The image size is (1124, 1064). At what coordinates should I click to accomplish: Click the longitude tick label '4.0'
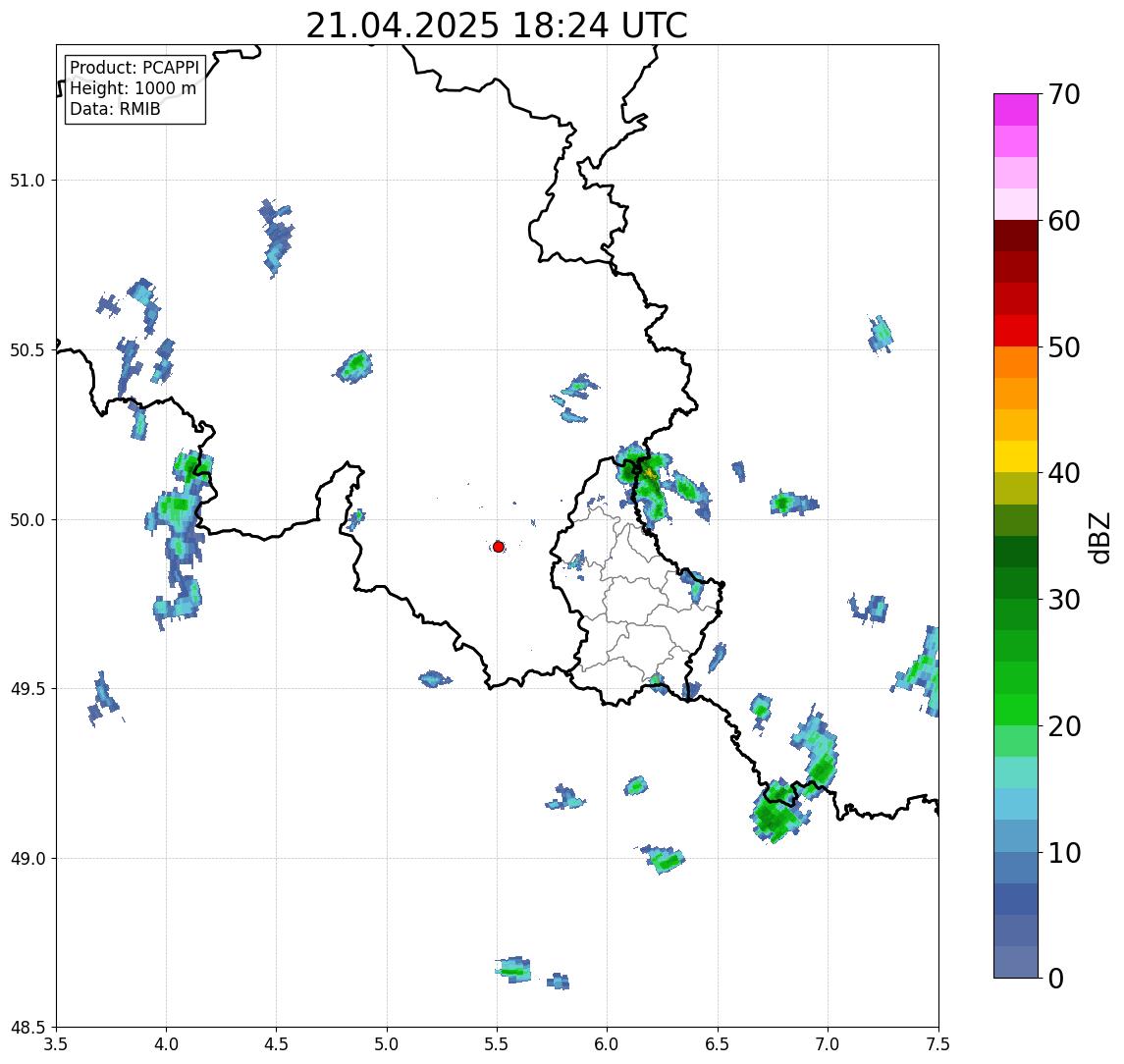point(166,1044)
